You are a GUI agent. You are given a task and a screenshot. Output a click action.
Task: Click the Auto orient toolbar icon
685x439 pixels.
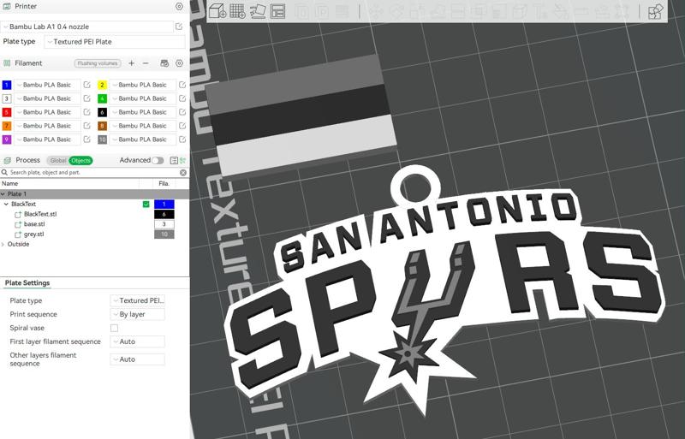tap(258, 11)
